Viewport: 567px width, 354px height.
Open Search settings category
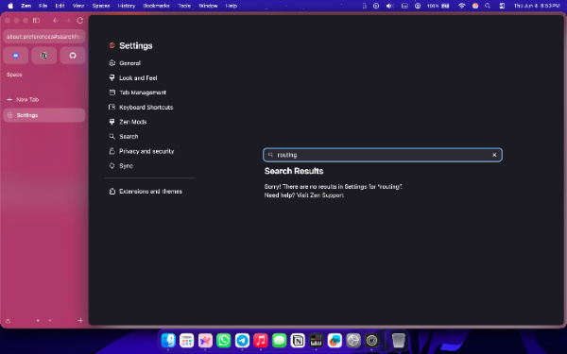(124, 137)
